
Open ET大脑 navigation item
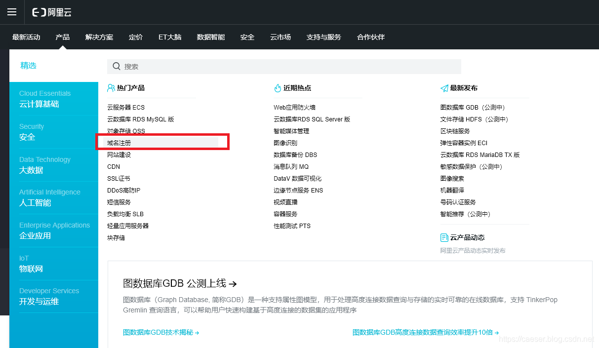tap(170, 37)
